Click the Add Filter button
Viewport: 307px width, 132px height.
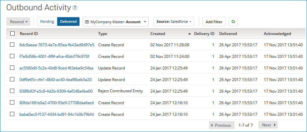(x=214, y=22)
